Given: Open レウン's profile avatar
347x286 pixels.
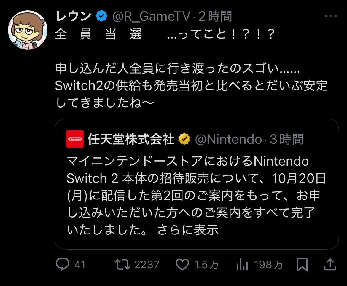Looking at the screenshot, I should click(x=28, y=30).
